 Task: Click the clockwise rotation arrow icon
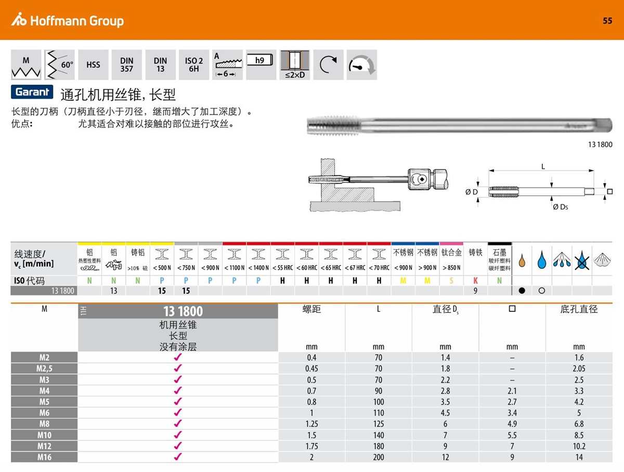coord(328,65)
